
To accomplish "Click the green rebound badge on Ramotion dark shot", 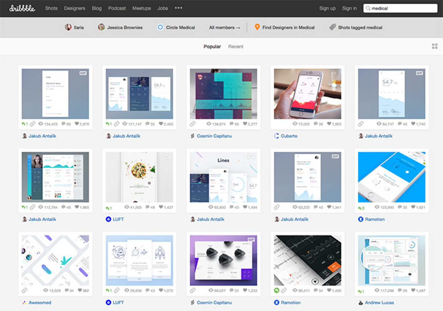I will coord(276,290).
